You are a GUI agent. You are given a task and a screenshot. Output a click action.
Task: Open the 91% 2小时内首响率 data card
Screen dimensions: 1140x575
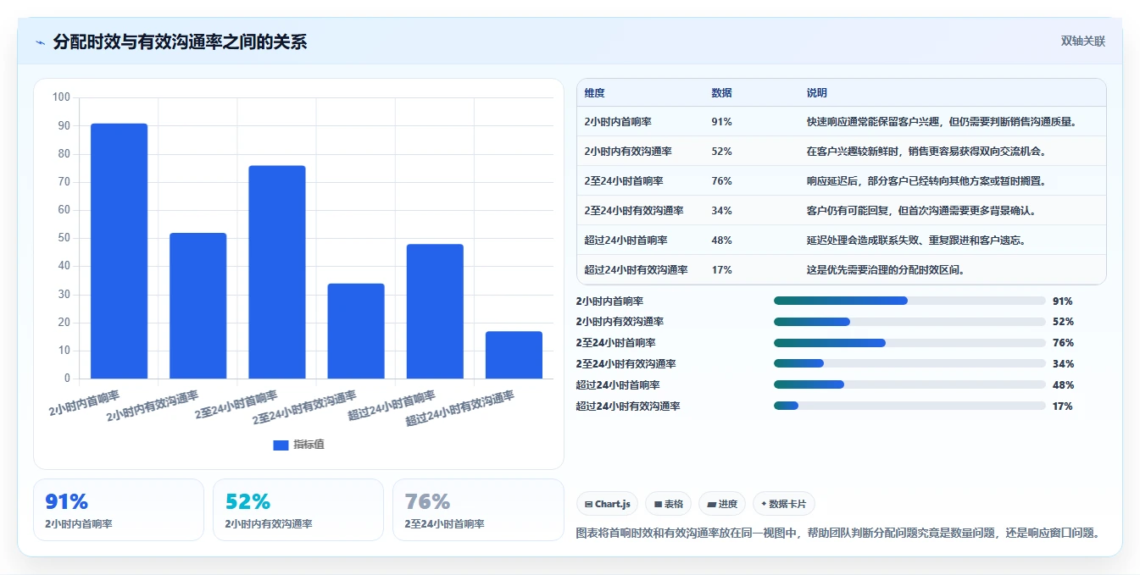point(119,510)
